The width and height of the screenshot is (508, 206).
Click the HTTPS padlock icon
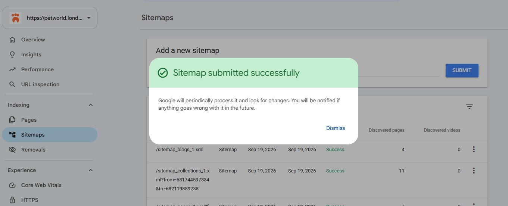pos(12,200)
